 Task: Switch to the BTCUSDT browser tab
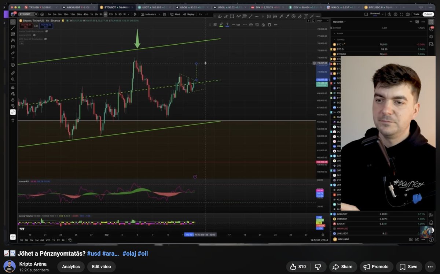117,7
